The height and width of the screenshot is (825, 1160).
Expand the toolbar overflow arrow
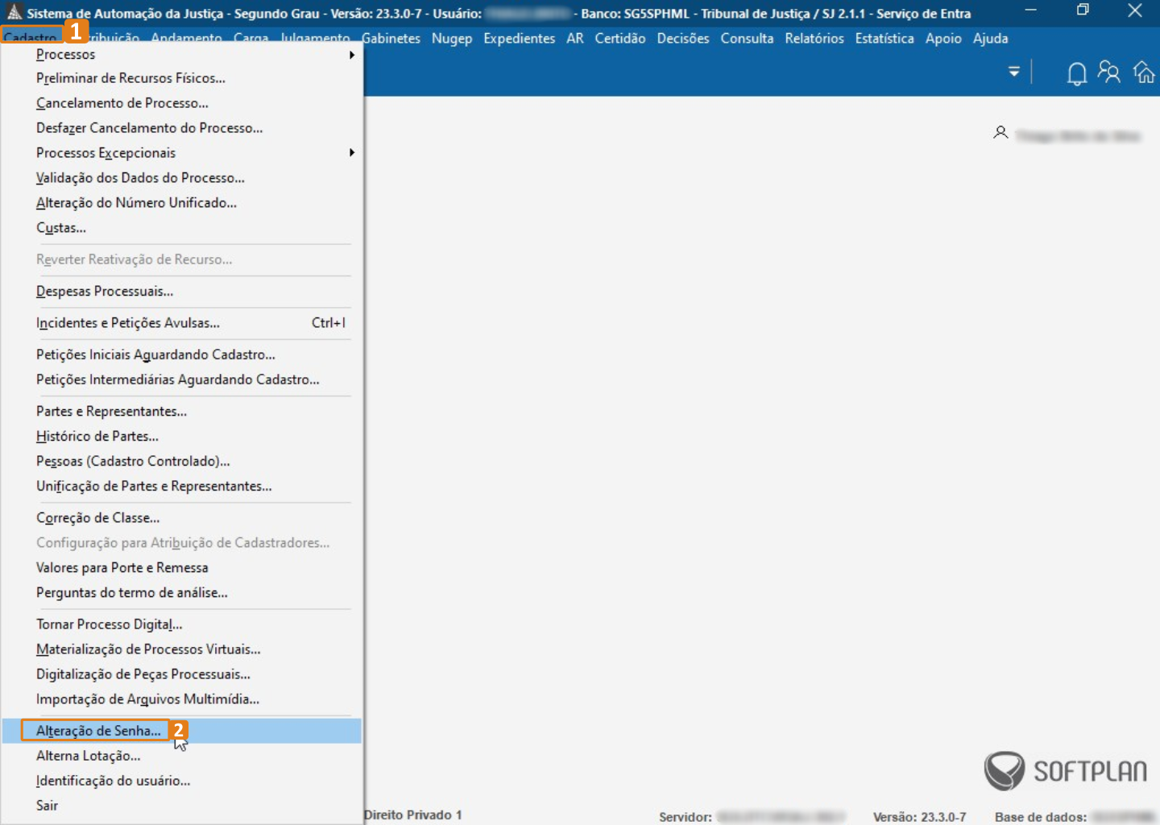pyautogui.click(x=1014, y=72)
